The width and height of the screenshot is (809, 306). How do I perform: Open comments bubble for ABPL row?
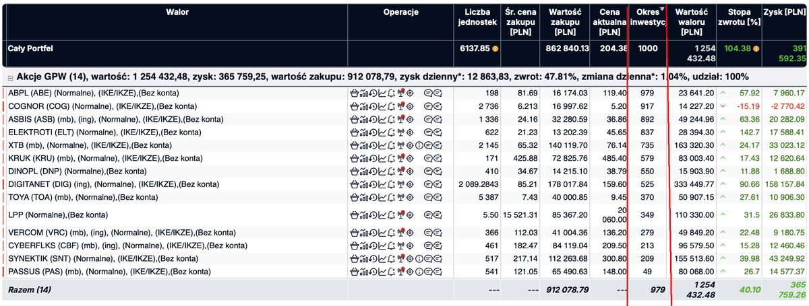click(428, 93)
